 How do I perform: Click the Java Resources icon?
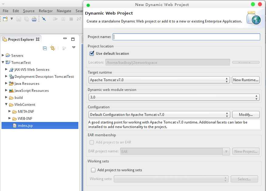[11, 83]
